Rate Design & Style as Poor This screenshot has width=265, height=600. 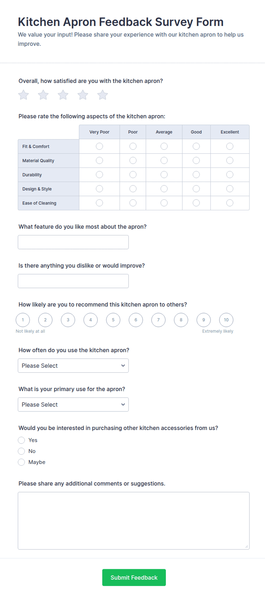133,189
